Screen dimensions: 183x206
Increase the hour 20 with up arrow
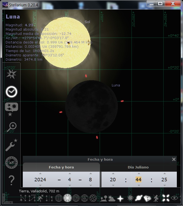[113, 174]
